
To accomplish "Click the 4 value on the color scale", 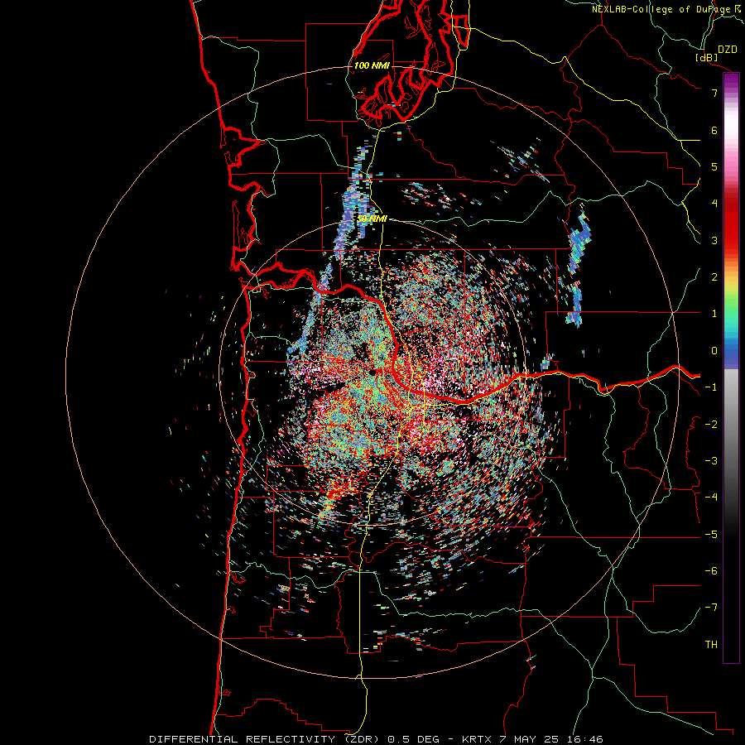I will point(714,204).
